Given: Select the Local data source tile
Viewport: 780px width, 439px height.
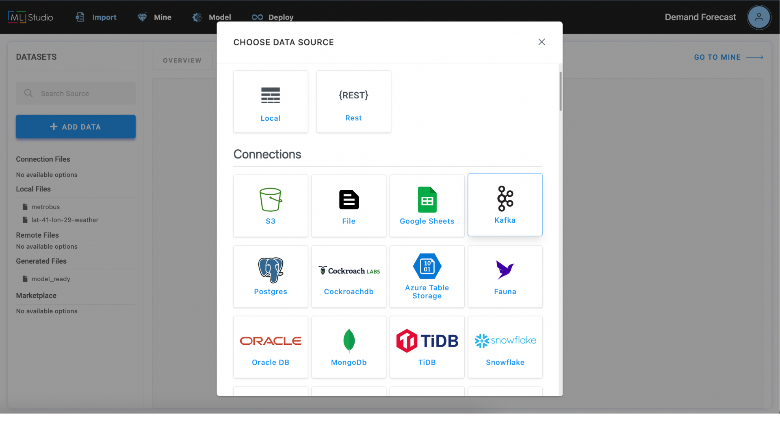Looking at the screenshot, I should click(271, 102).
